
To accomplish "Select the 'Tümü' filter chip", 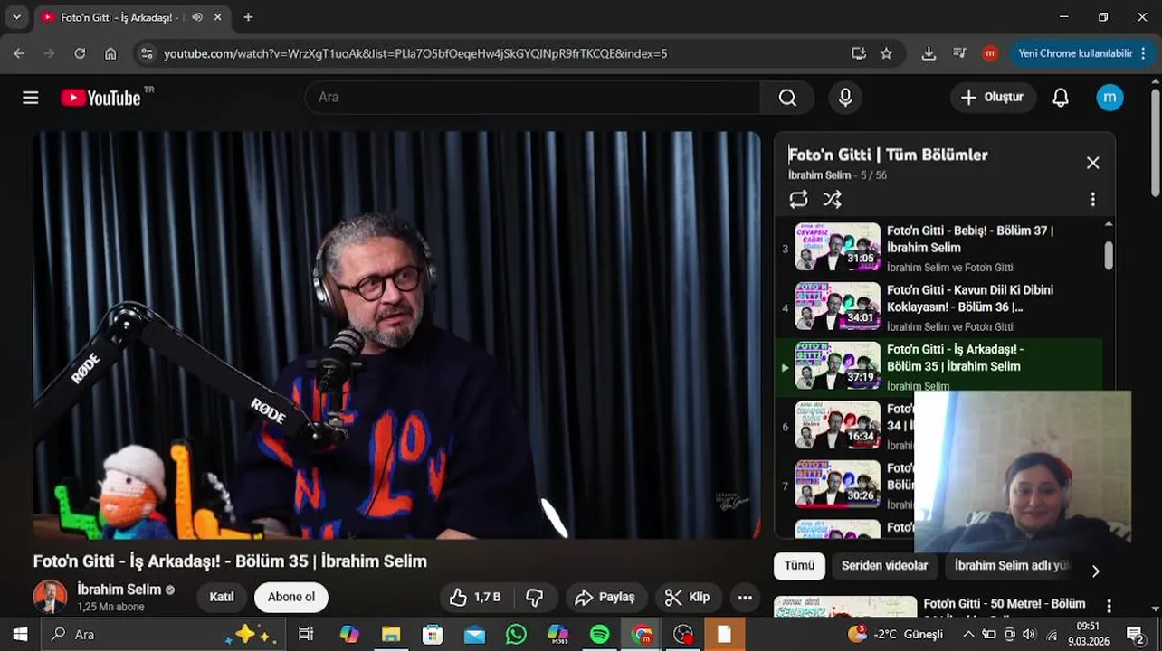I will pos(799,566).
